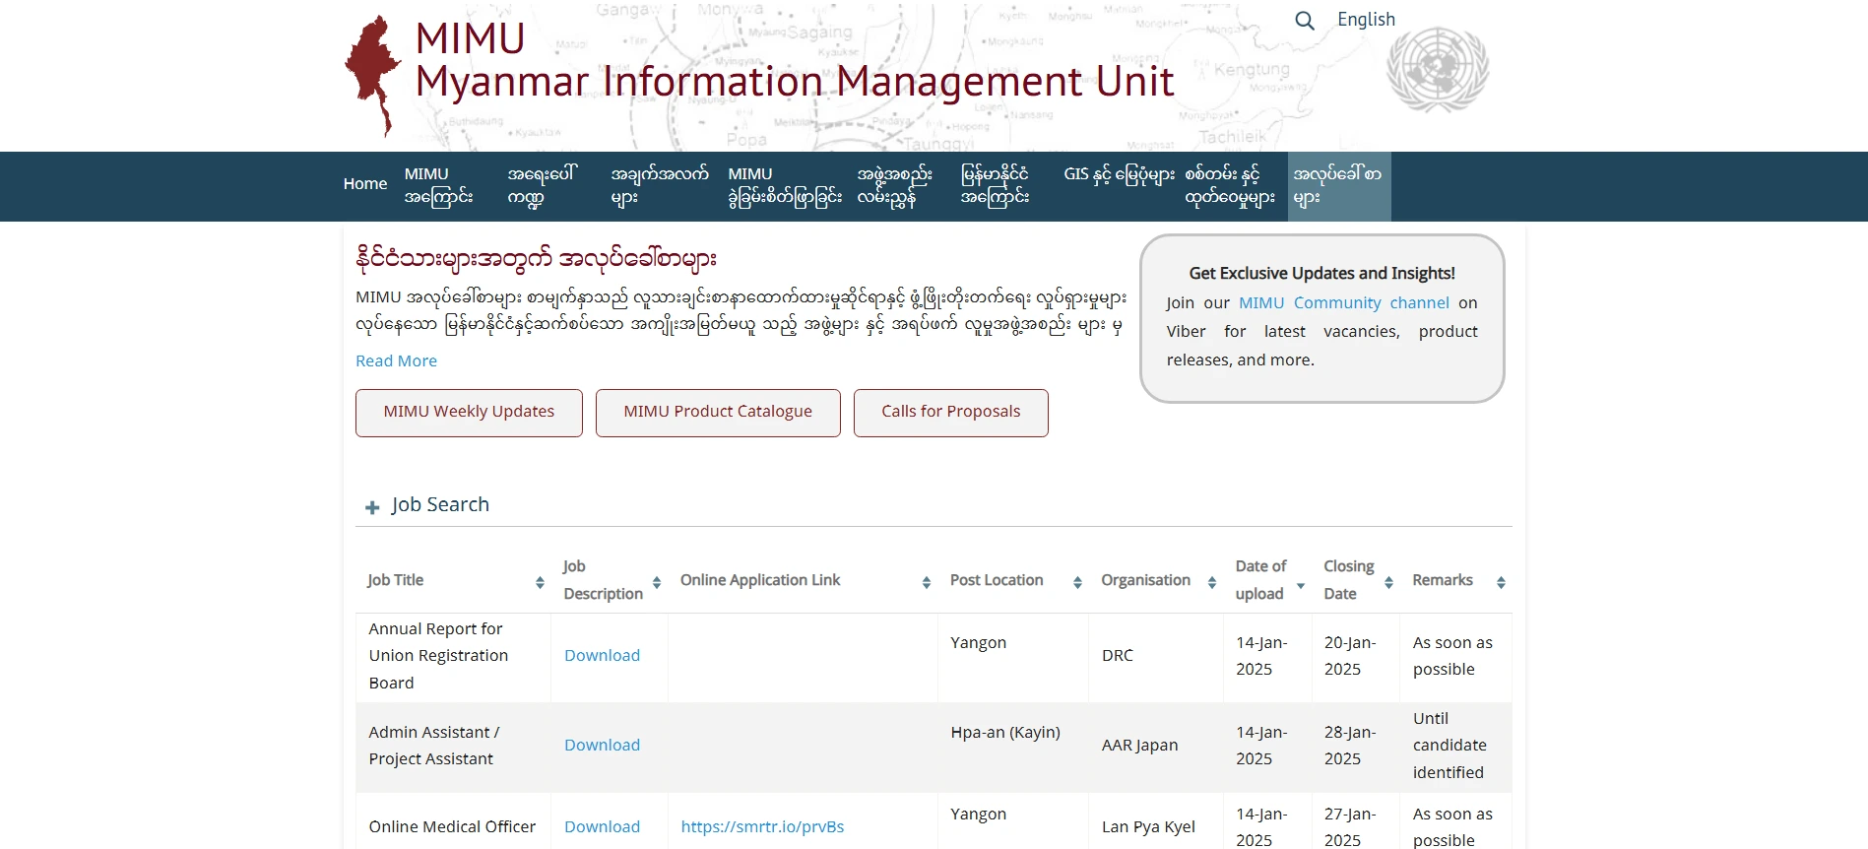Click the Myanmar map logo
The image size is (1868, 849).
click(x=373, y=75)
